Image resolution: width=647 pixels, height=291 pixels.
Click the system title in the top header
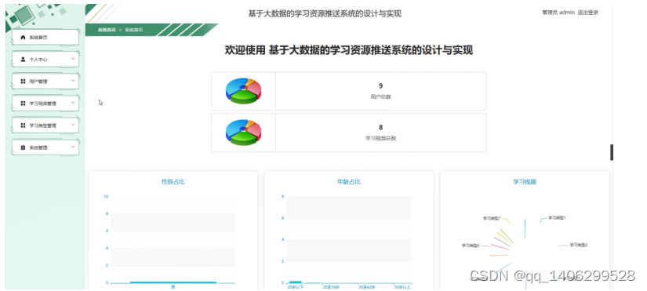(325, 13)
